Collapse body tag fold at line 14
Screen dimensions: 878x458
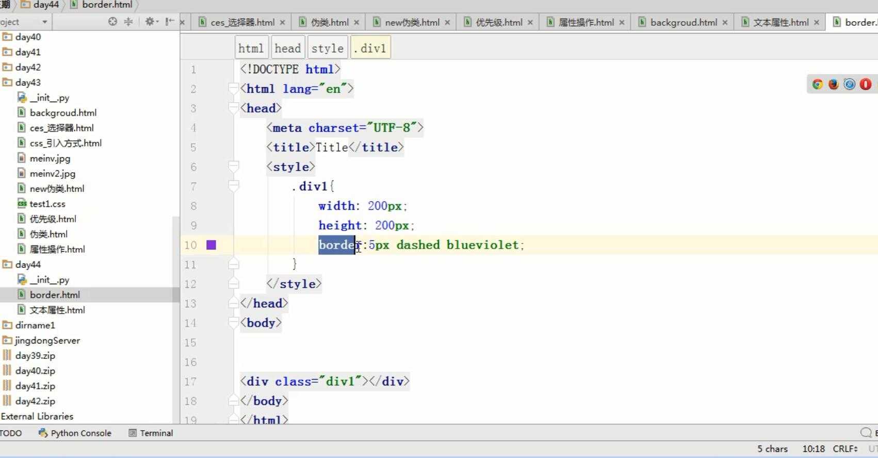pyautogui.click(x=233, y=323)
